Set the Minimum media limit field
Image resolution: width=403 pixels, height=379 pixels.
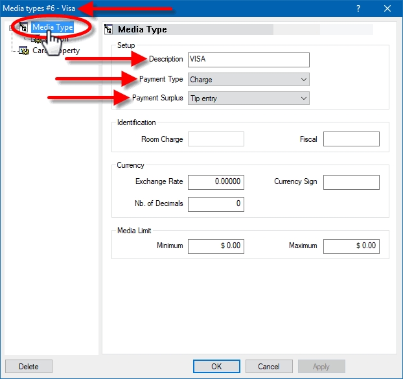[216, 246]
